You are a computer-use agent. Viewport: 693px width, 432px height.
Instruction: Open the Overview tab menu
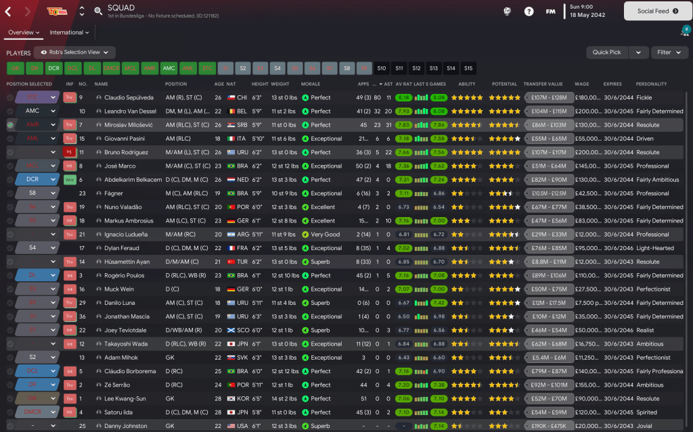pos(24,32)
